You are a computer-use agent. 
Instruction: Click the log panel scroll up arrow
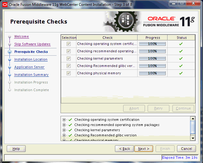coord(193,119)
